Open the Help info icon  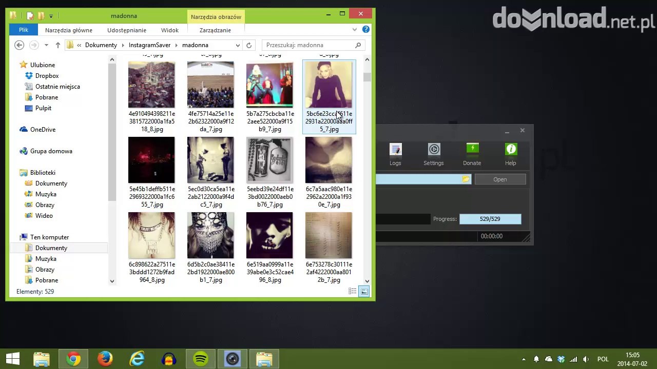[x=511, y=150]
